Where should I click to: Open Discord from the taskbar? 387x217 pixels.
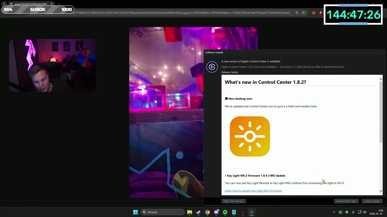tap(216, 212)
